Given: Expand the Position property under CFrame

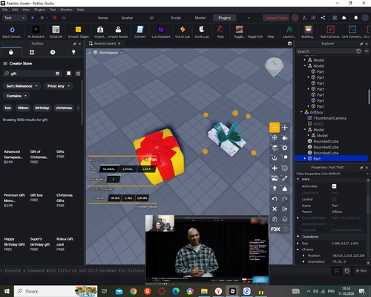Looking at the screenshot, I should (x=303, y=255).
